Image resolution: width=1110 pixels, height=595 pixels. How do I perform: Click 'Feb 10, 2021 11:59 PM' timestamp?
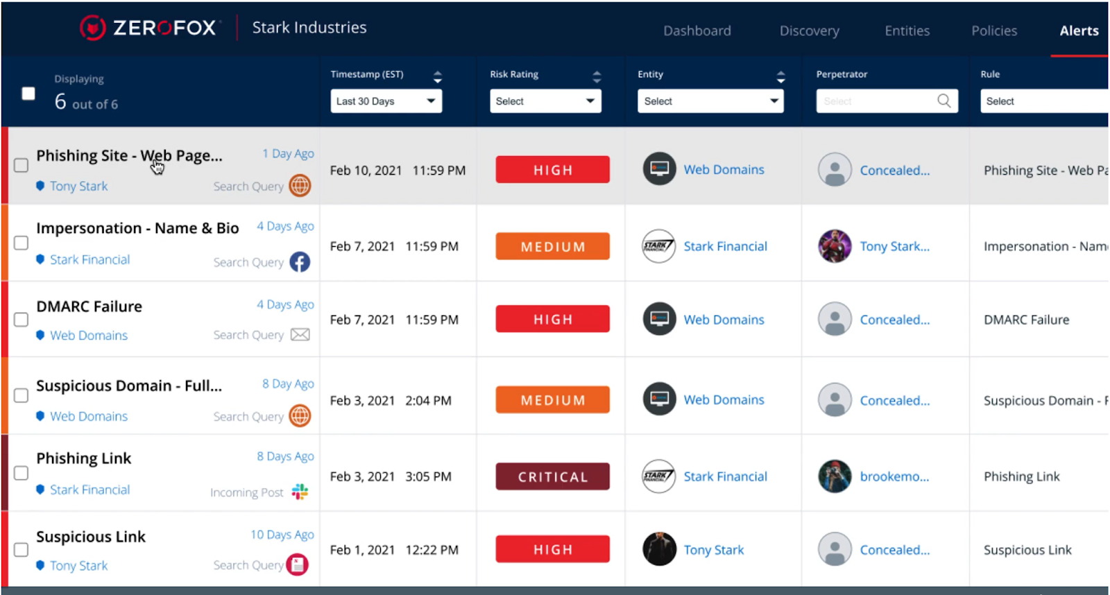pyautogui.click(x=398, y=171)
